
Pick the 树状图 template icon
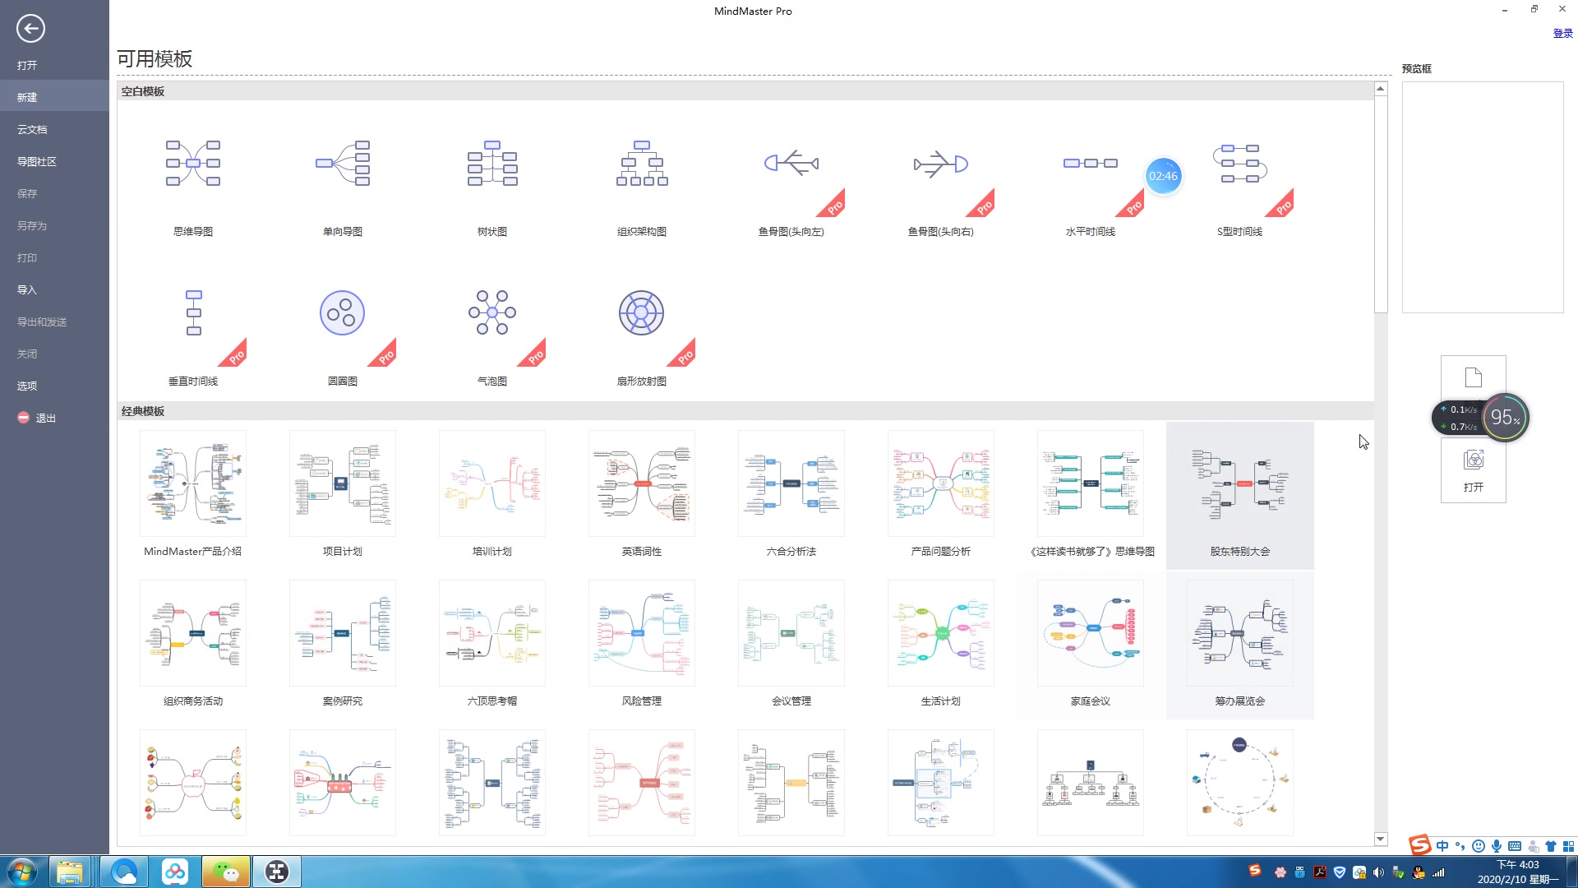tap(492, 164)
